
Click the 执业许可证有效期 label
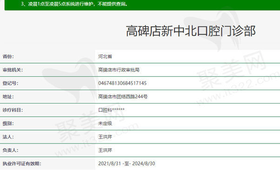[x=22, y=163]
